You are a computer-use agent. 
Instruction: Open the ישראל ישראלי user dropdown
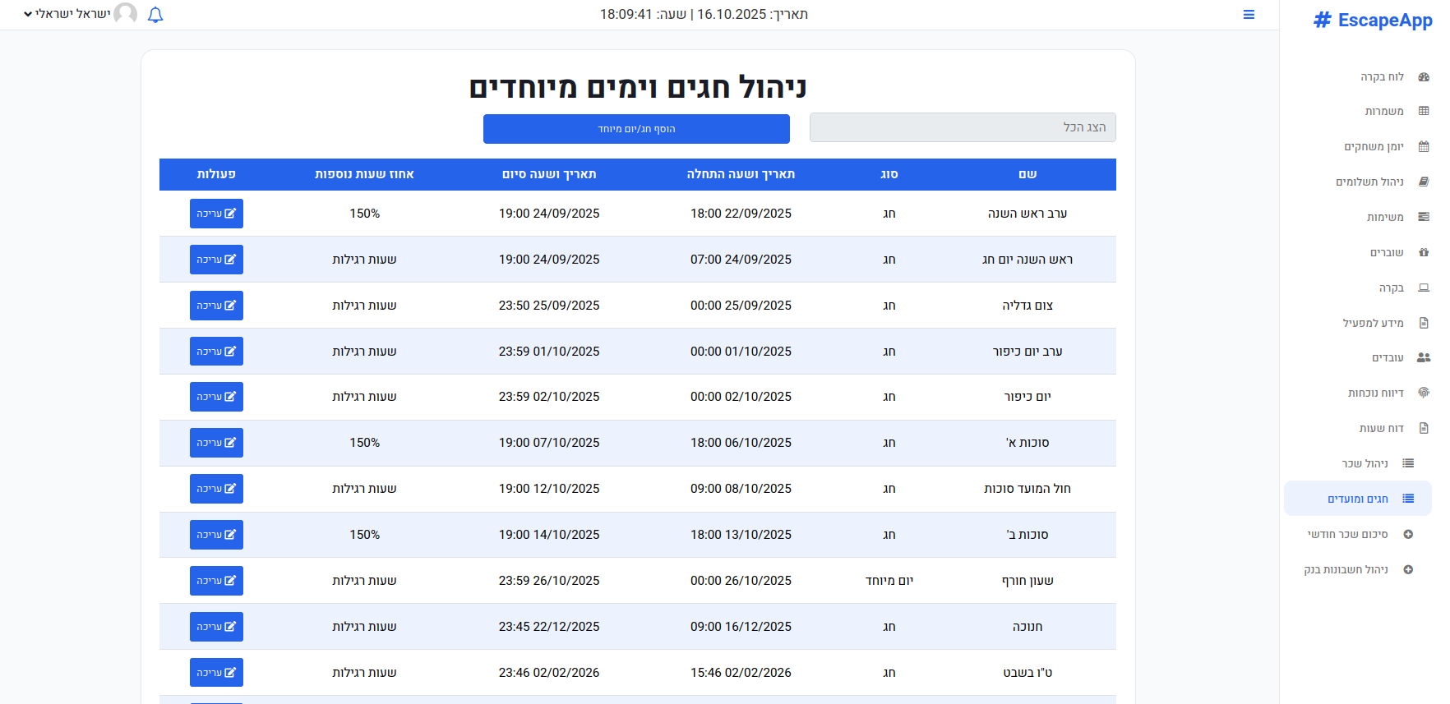point(67,14)
